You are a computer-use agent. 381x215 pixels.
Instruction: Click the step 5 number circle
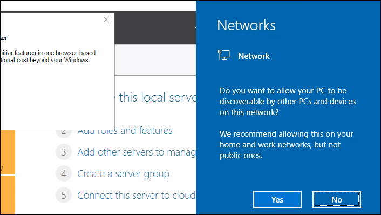pos(64,195)
